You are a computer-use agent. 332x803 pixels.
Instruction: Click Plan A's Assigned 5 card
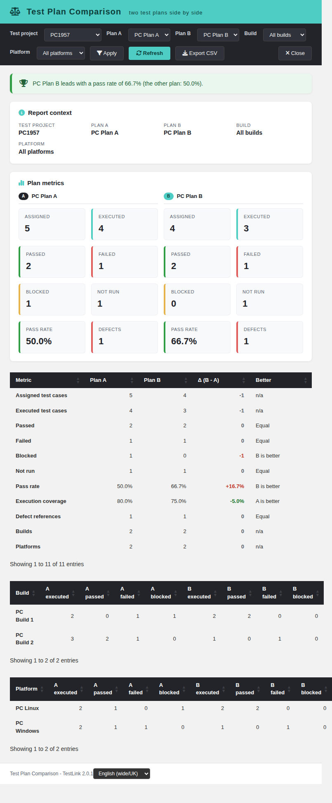(52, 224)
